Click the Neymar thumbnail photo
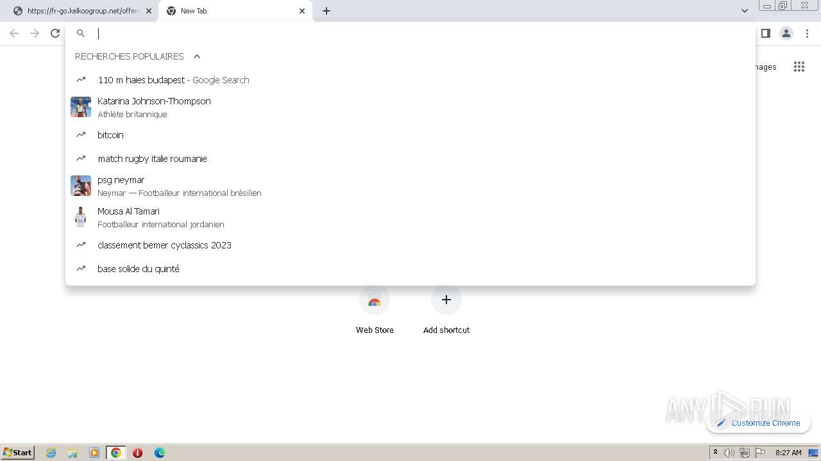This screenshot has width=821, height=461. 81,186
